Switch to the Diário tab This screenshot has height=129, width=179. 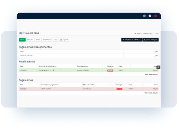[x=38, y=40]
